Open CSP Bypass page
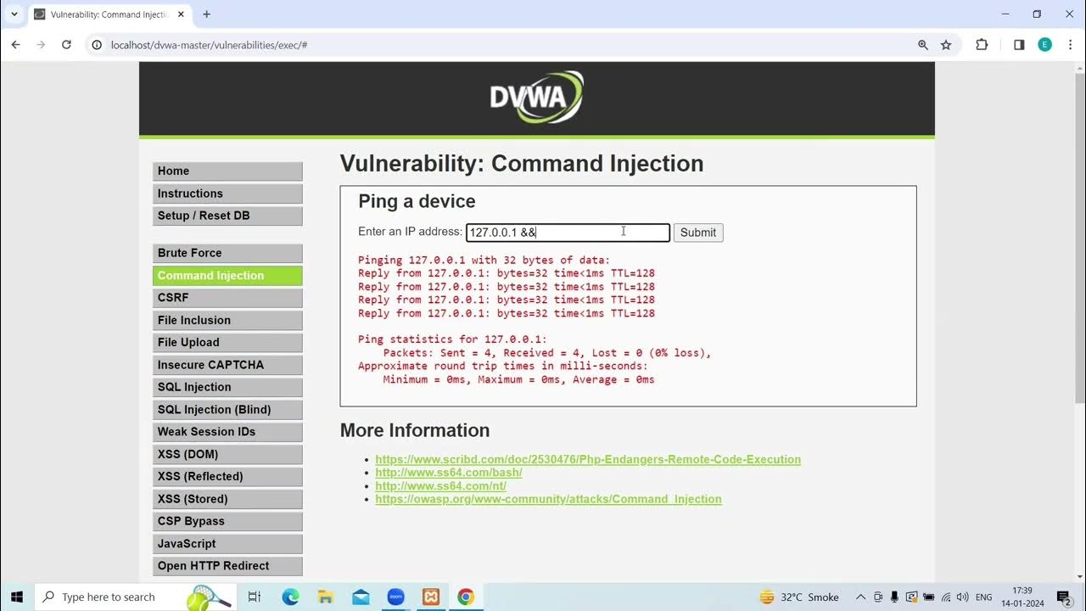The image size is (1086, 611). [227, 521]
